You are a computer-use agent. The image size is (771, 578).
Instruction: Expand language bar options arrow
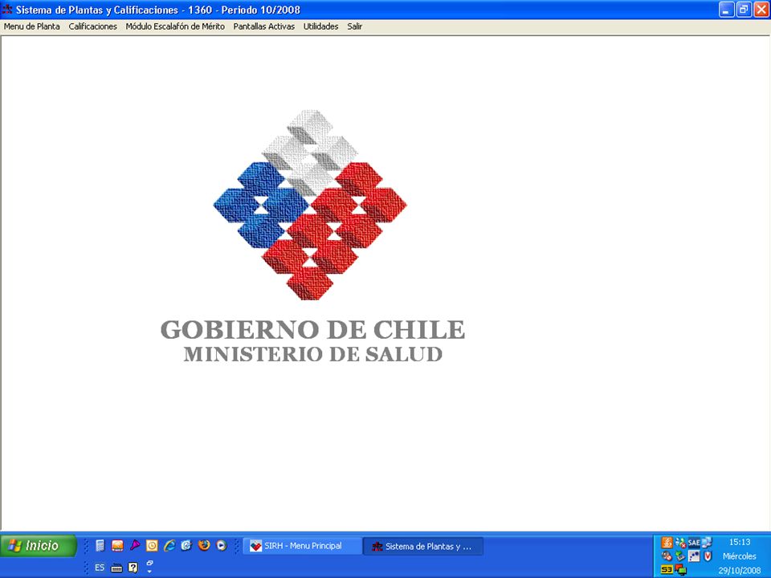pyautogui.click(x=150, y=572)
